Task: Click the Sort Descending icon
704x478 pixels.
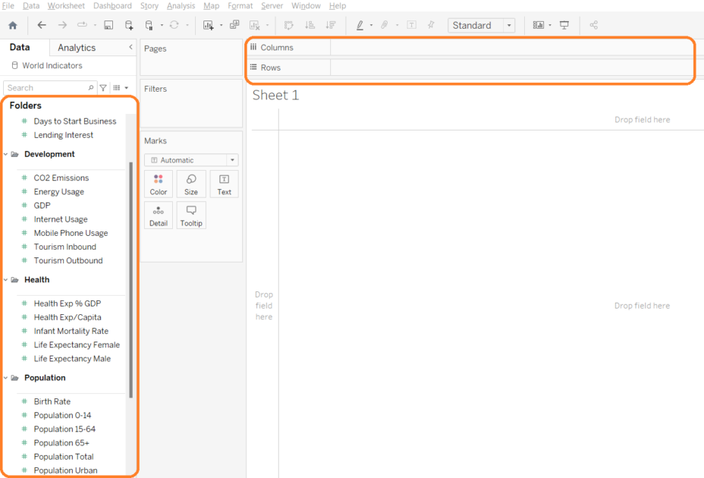Action: [x=330, y=25]
